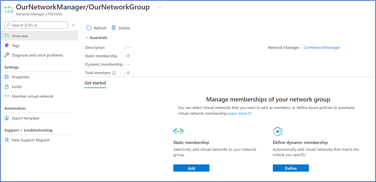This screenshot has width=376, height=182.
Task: Click the Properties icon in Settings
Action: click(x=7, y=77)
